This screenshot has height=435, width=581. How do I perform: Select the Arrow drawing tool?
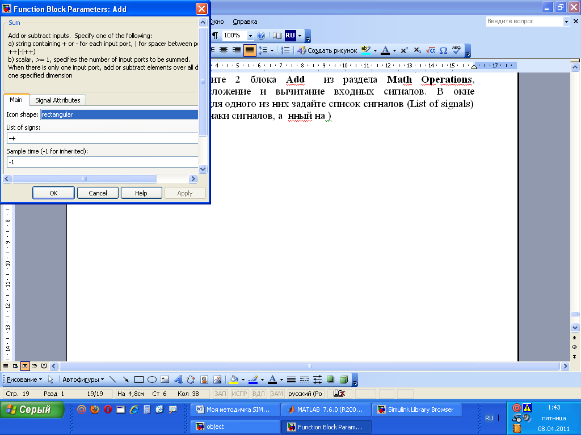pyautogui.click(x=125, y=379)
